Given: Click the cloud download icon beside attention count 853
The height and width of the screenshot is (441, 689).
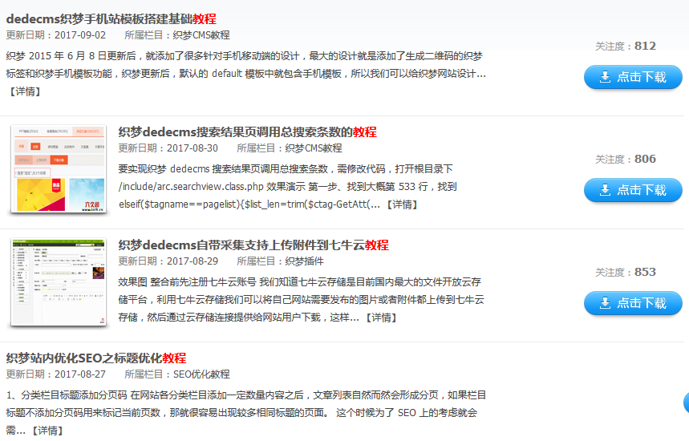Looking at the screenshot, I should [602, 303].
